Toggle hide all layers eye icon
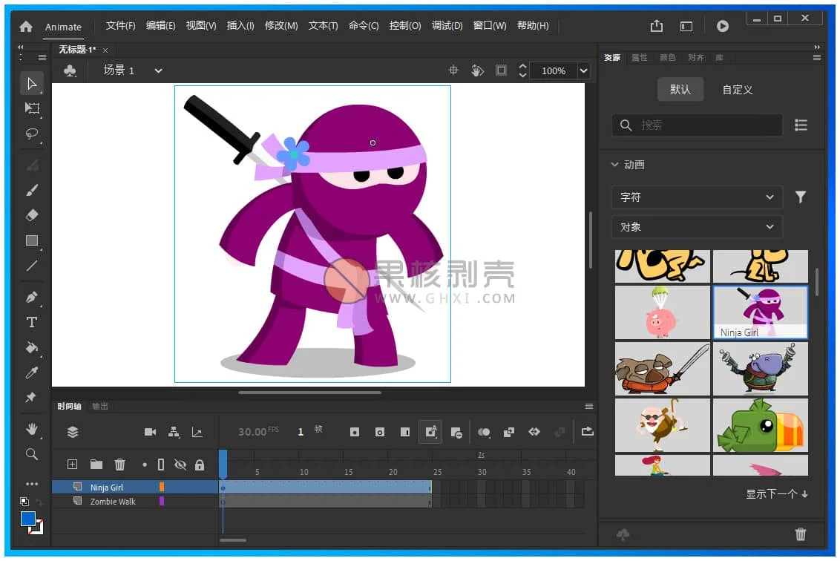This screenshot has height=561, width=840. 180,465
